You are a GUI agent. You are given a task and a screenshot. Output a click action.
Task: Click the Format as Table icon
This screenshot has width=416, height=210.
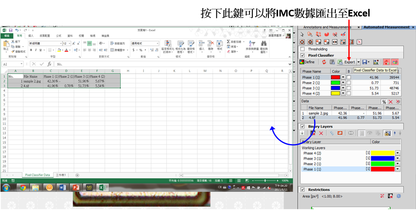[181, 44]
